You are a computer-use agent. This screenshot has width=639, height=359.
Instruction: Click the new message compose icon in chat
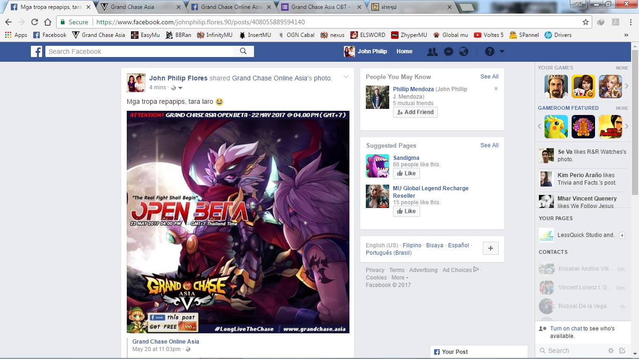pyautogui.click(x=622, y=351)
